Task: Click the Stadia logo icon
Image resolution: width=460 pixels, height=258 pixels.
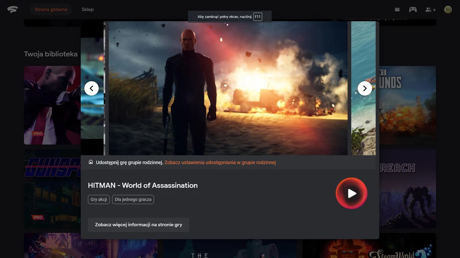Action: pyautogui.click(x=12, y=9)
